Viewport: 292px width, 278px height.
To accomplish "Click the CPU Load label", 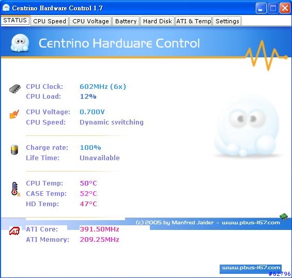I will tap(43, 97).
